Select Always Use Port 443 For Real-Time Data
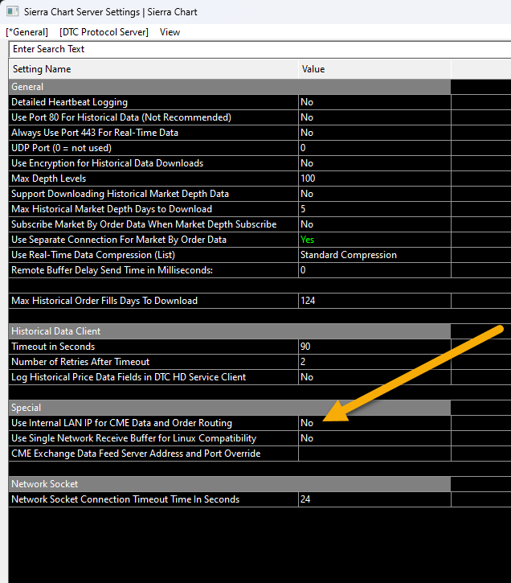 click(153, 133)
